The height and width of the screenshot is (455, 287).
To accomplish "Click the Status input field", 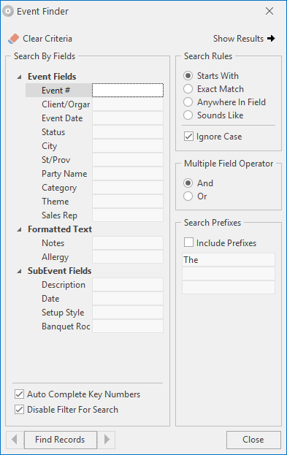I will 128,132.
